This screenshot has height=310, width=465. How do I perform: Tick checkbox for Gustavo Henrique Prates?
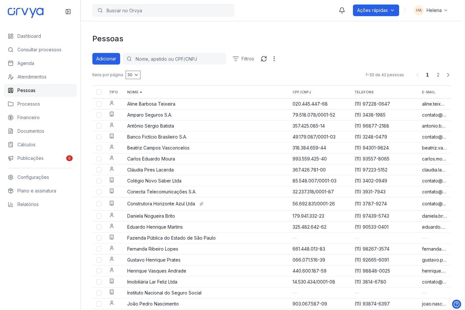(x=99, y=260)
